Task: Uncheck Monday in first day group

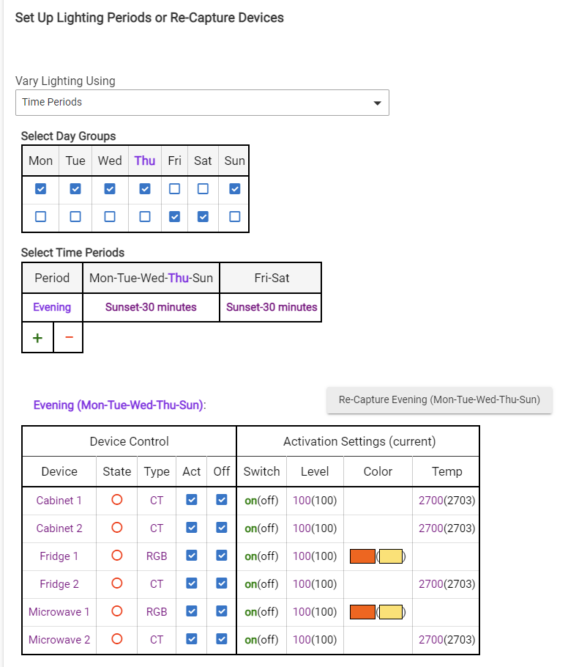Action: [41, 189]
